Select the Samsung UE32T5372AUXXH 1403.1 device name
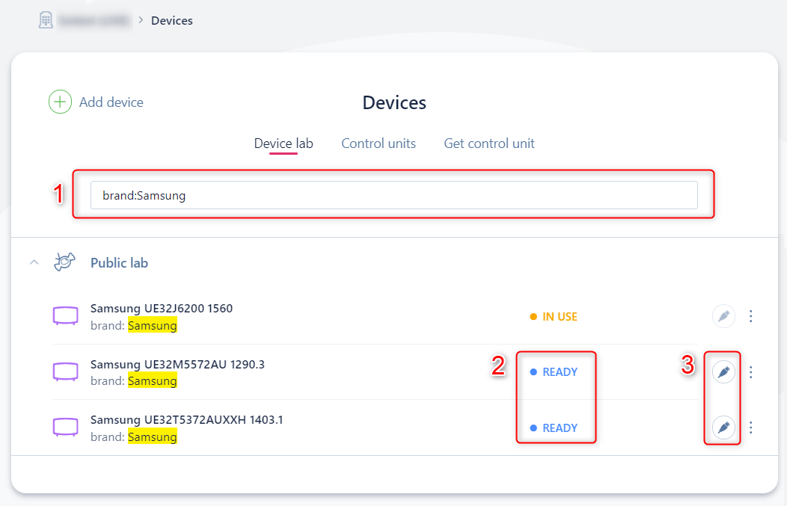This screenshot has height=506, width=787. coord(187,420)
